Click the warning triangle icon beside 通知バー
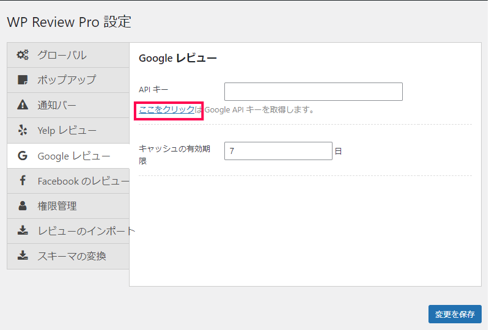 click(23, 105)
